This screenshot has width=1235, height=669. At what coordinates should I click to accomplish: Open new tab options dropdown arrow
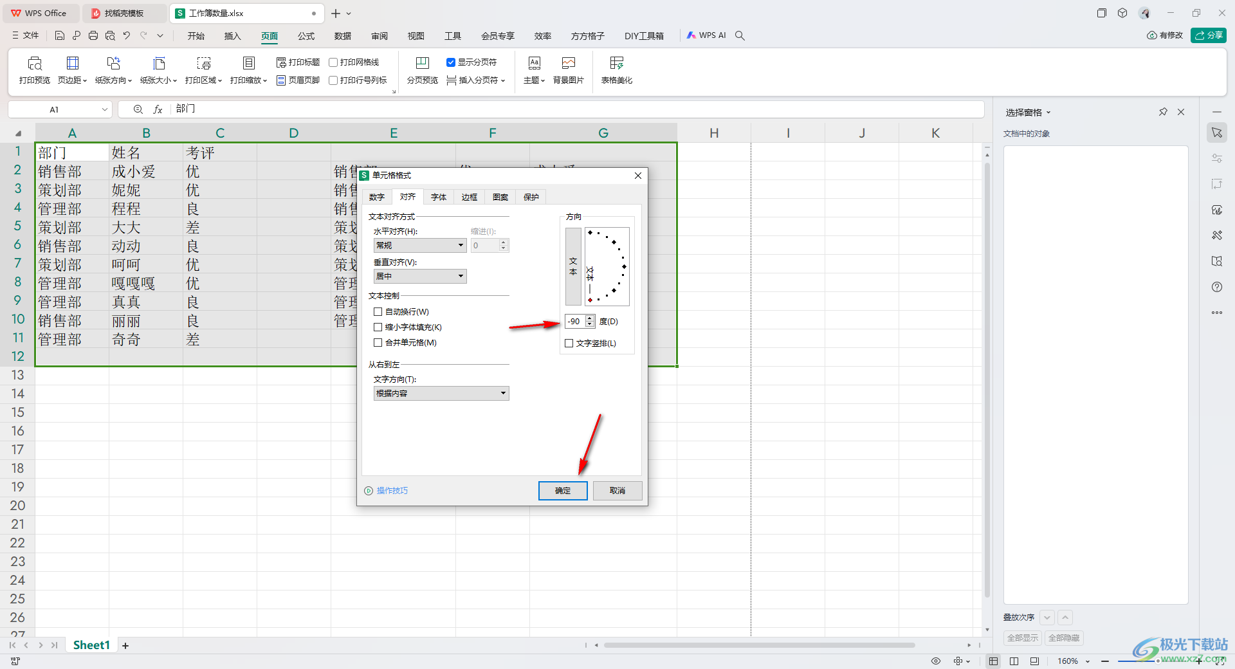click(349, 14)
